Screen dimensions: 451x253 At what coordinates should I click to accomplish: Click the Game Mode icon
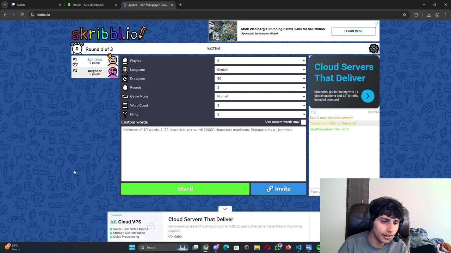point(125,96)
